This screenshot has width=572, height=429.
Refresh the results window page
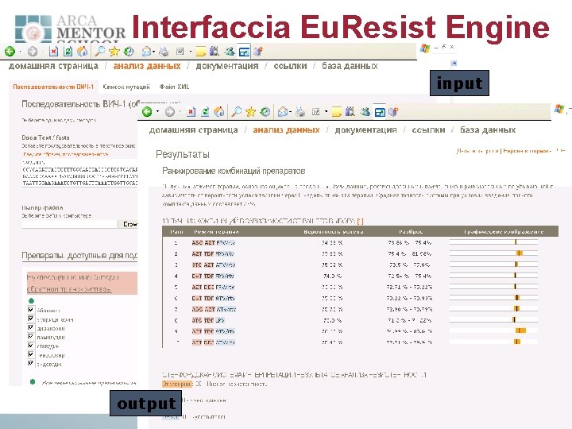pyautogui.click(x=205, y=112)
